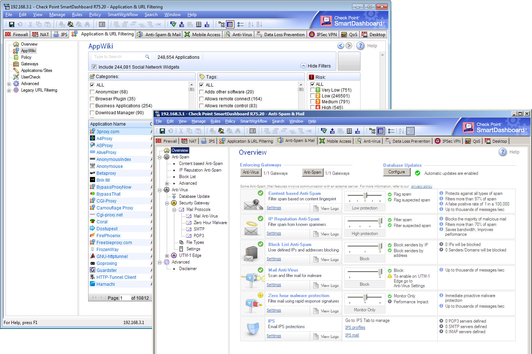Click binoculars search icon in Application & URL Filtering toolbar

87,24
